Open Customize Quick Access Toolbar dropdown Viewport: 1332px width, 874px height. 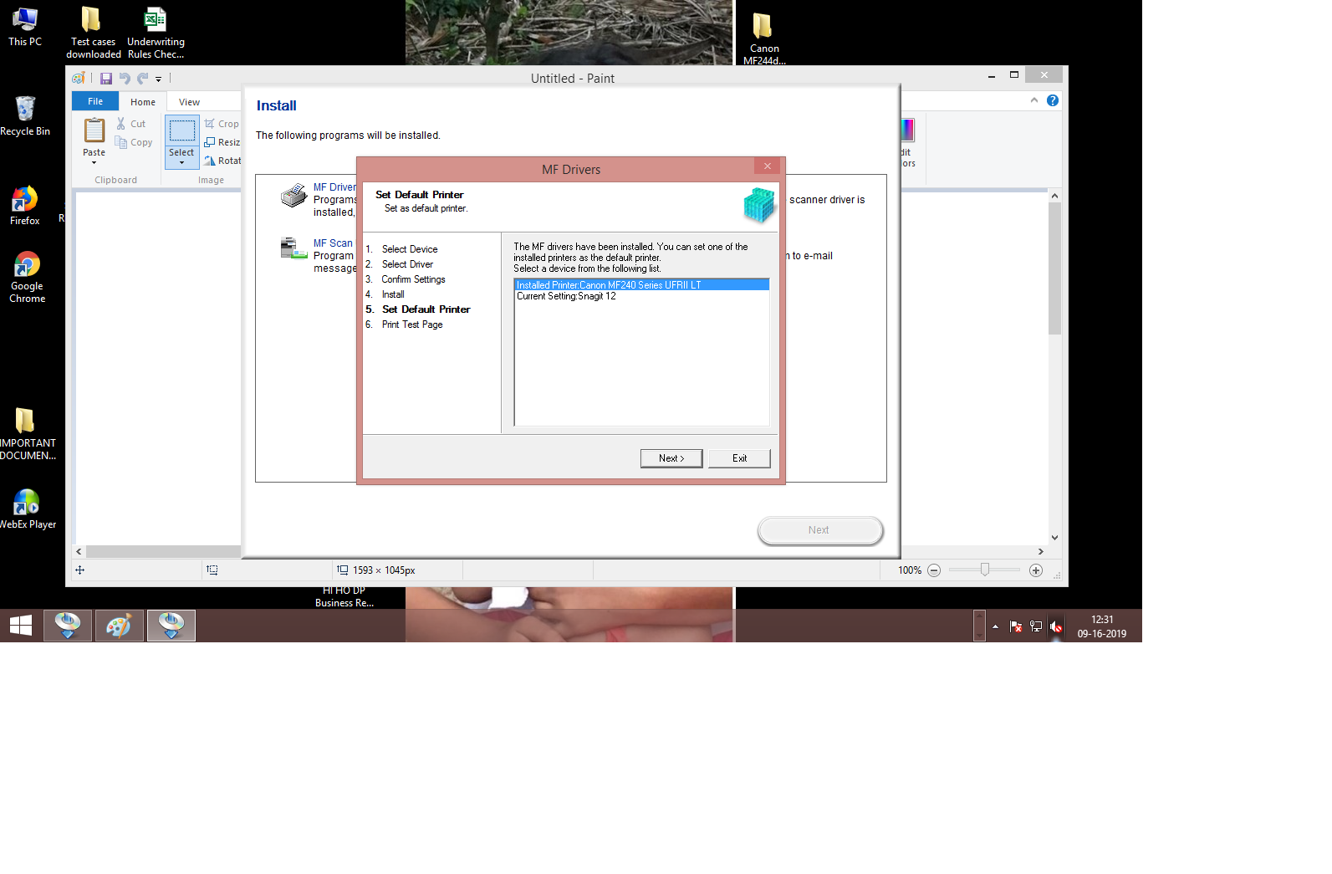pyautogui.click(x=158, y=79)
